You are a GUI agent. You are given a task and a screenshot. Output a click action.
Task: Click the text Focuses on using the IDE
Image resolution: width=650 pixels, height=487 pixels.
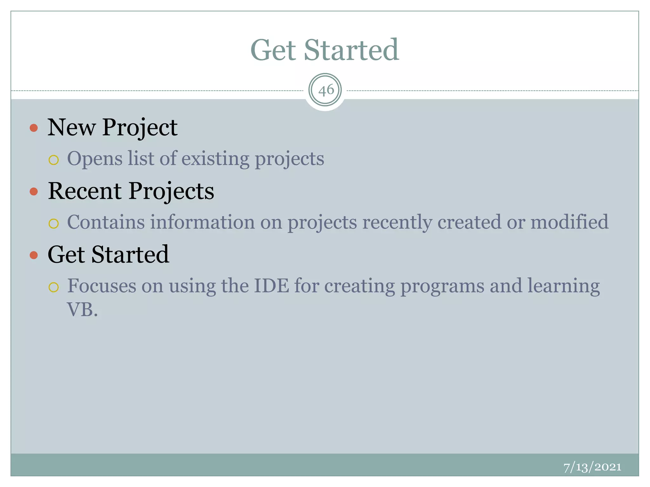(178, 286)
